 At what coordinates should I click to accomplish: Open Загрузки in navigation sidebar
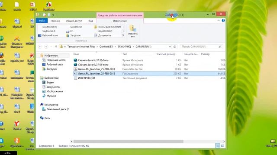click(52, 69)
